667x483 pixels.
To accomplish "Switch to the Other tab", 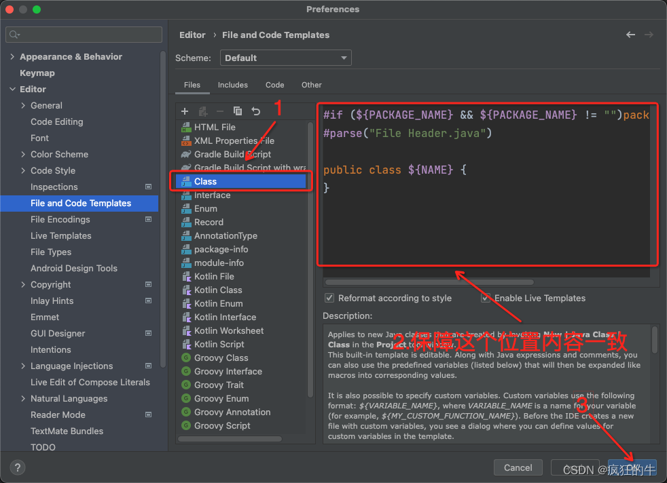I will pyautogui.click(x=311, y=85).
